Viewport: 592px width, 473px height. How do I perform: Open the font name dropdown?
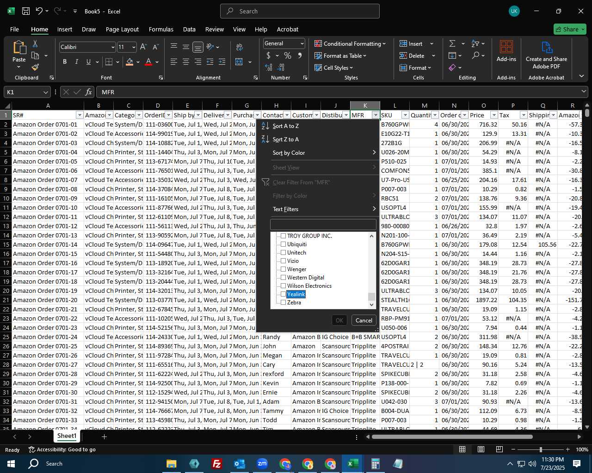(x=112, y=47)
